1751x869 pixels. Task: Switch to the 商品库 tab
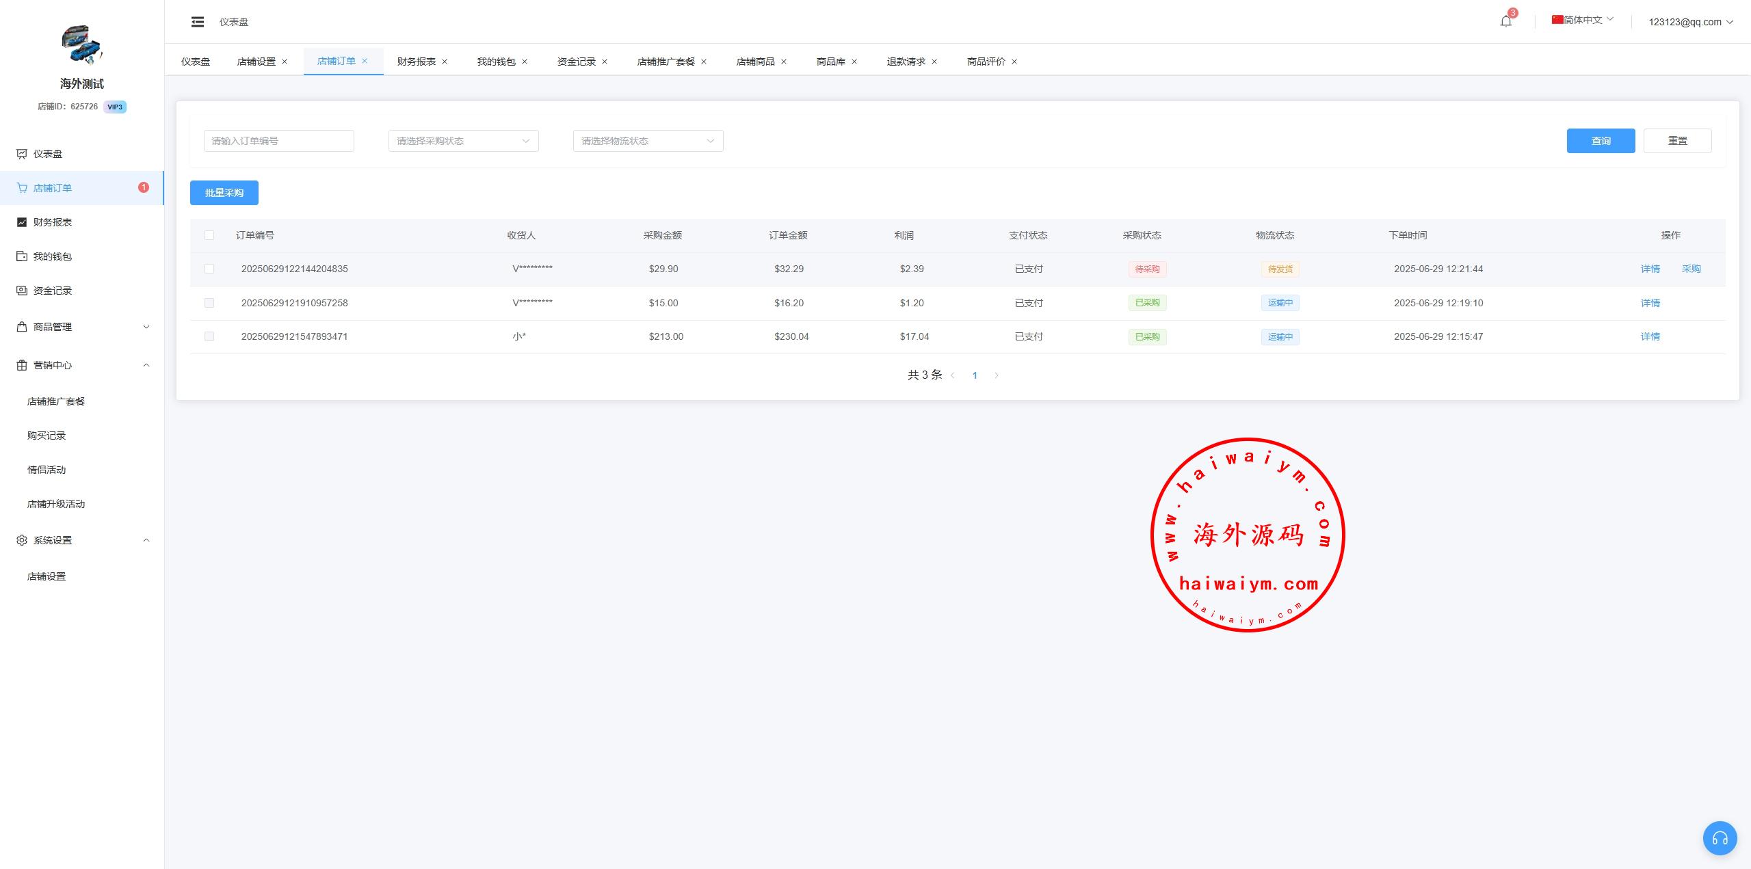click(x=830, y=62)
